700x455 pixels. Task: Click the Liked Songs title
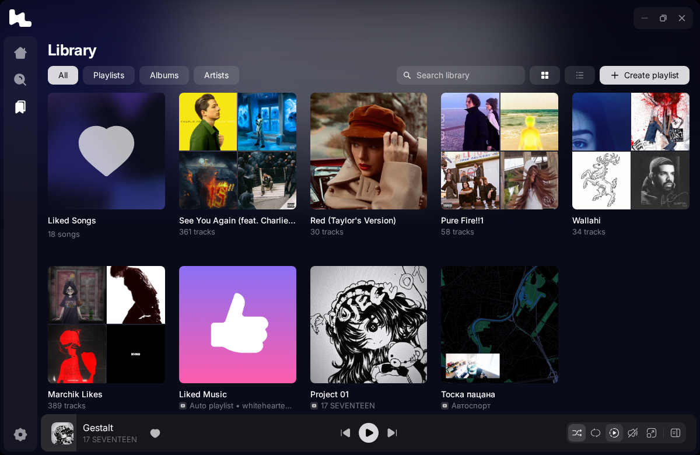coord(72,220)
